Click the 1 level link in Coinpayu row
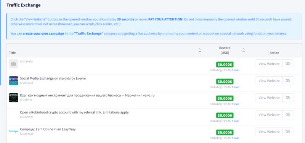305x143 pixels. pos(236,138)
